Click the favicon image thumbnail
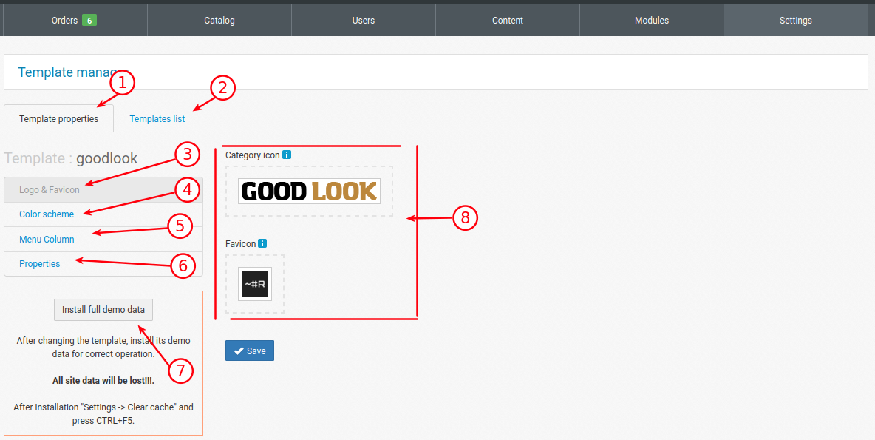 [x=255, y=284]
